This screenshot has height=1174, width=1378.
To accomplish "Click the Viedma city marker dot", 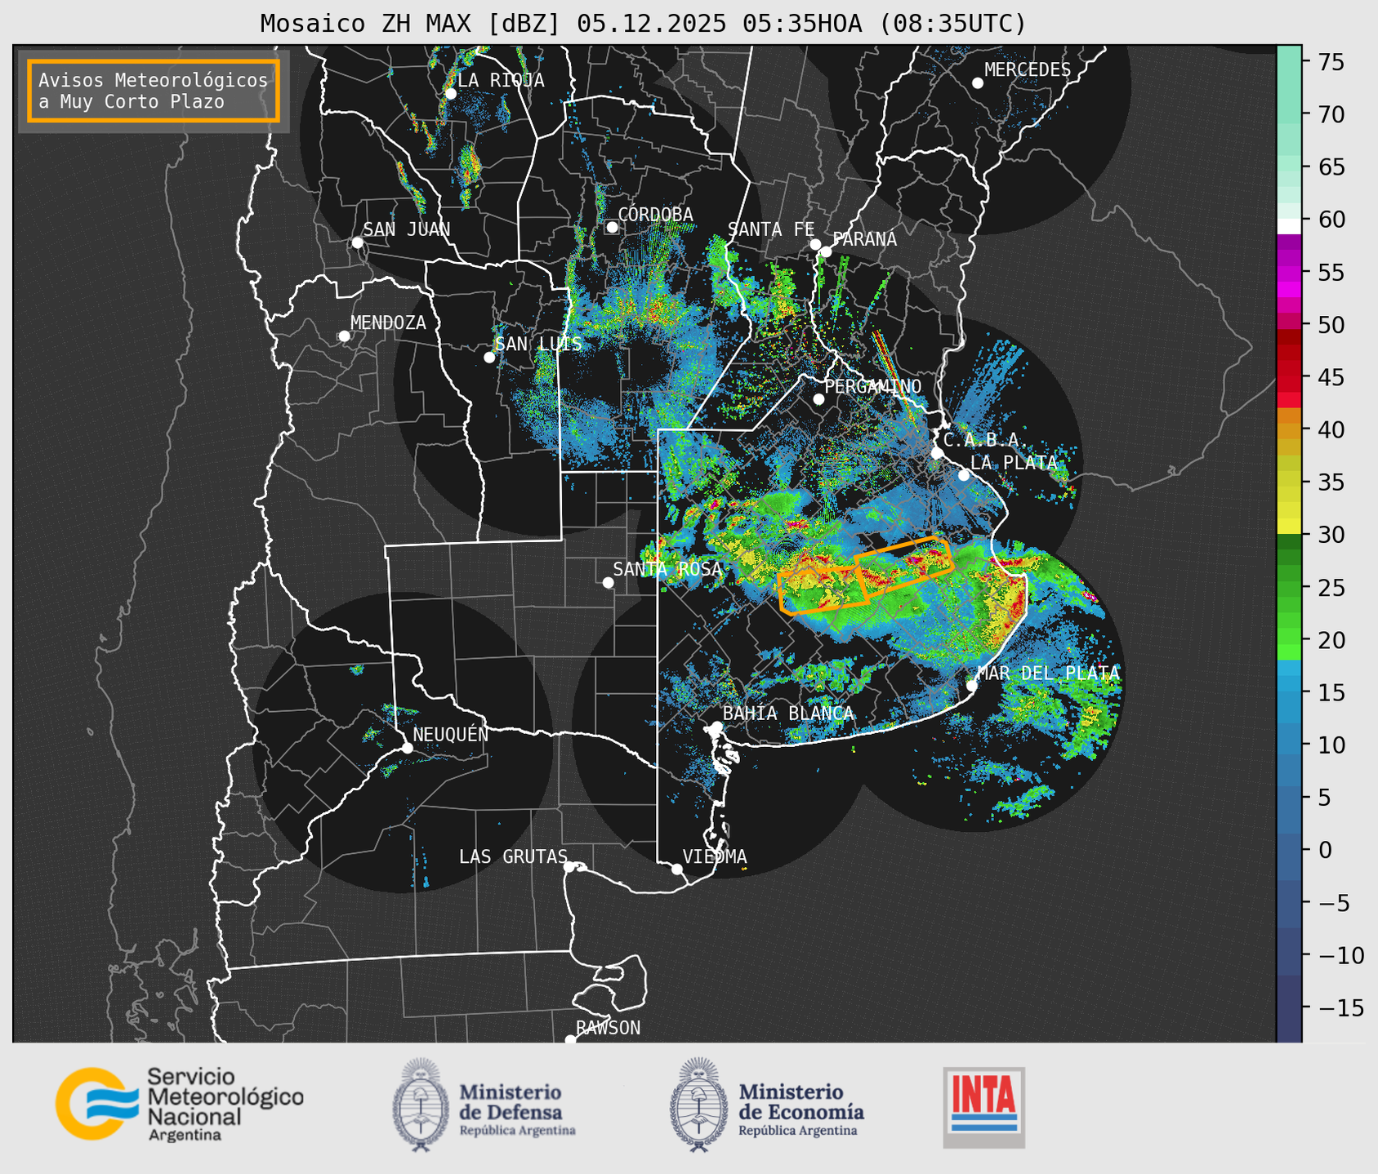I will pos(676,869).
